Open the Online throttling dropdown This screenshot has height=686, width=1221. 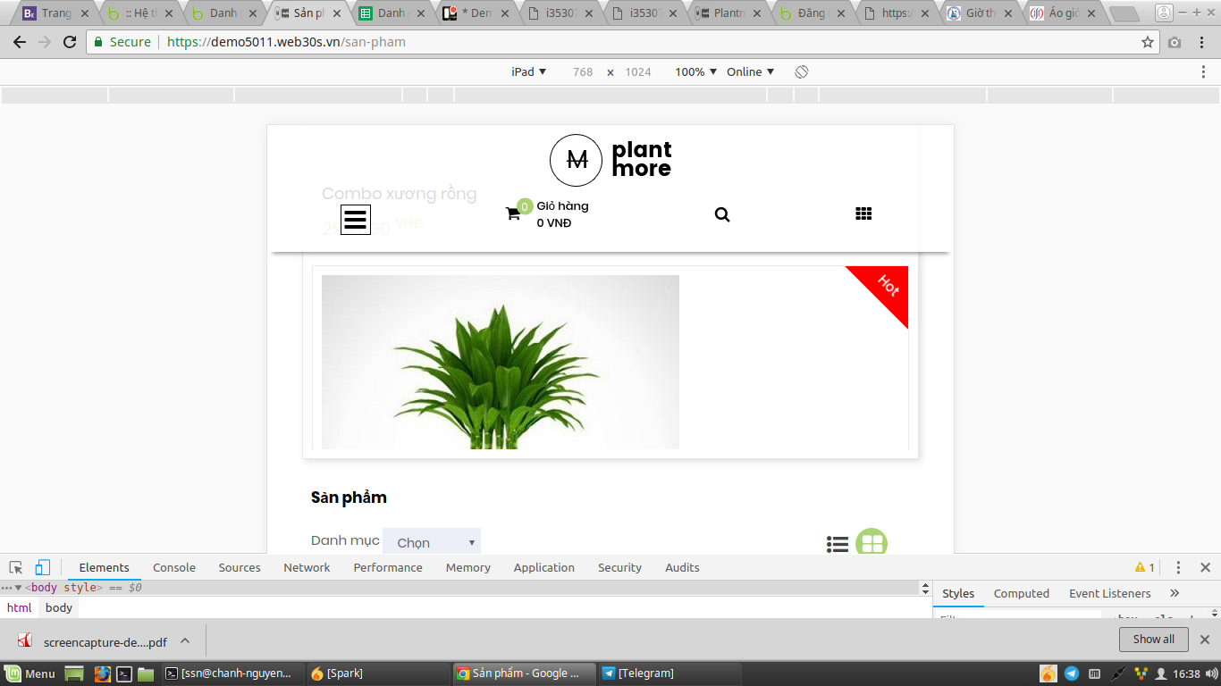(750, 71)
